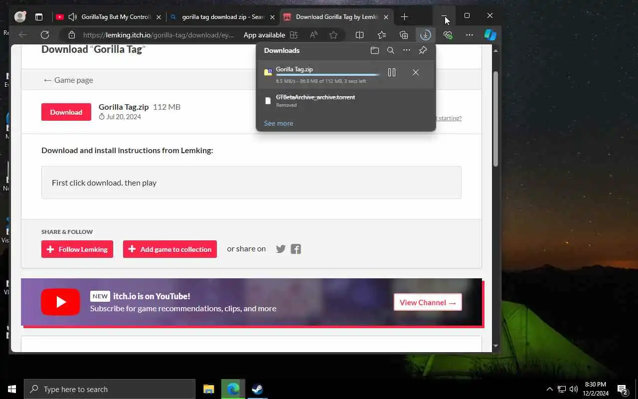Viewport: 638px width, 399px height.
Task: Open the notification center icon
Action: point(623,389)
